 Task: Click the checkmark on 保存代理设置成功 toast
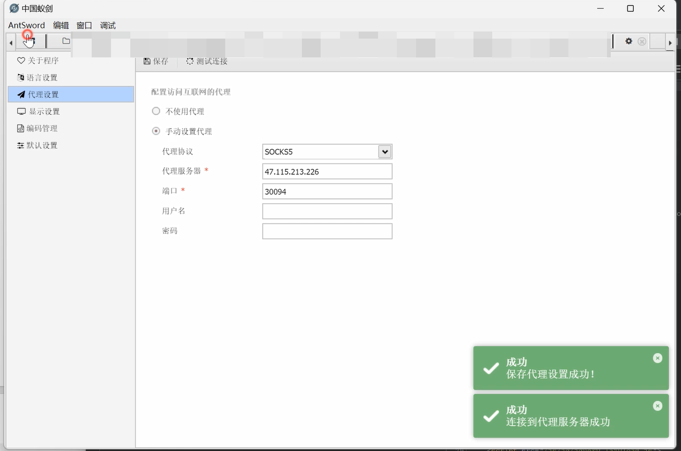click(x=491, y=368)
